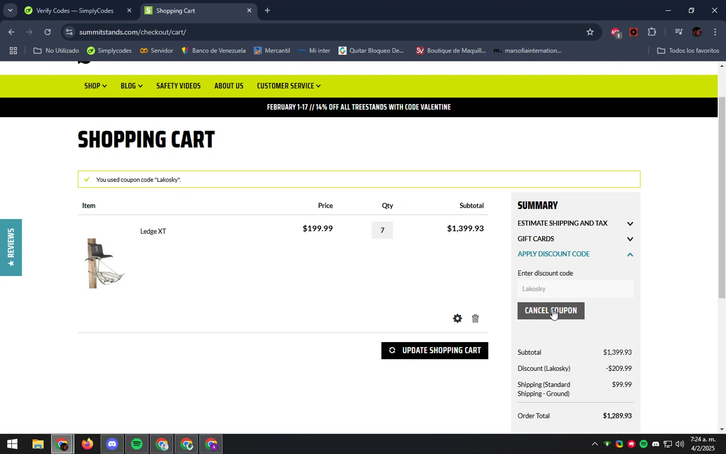
Task: Open Boutique de Maquill... bookmark
Action: [451, 50]
